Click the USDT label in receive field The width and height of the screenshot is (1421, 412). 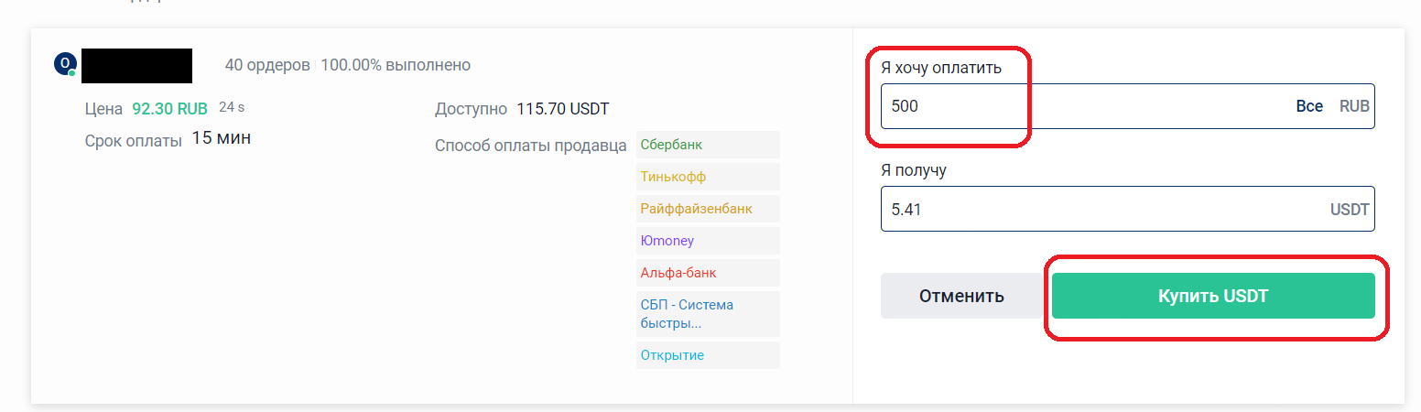1350,210
